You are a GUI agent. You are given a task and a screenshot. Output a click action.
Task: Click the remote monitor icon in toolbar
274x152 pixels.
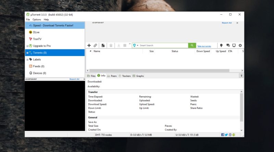pos(234,45)
